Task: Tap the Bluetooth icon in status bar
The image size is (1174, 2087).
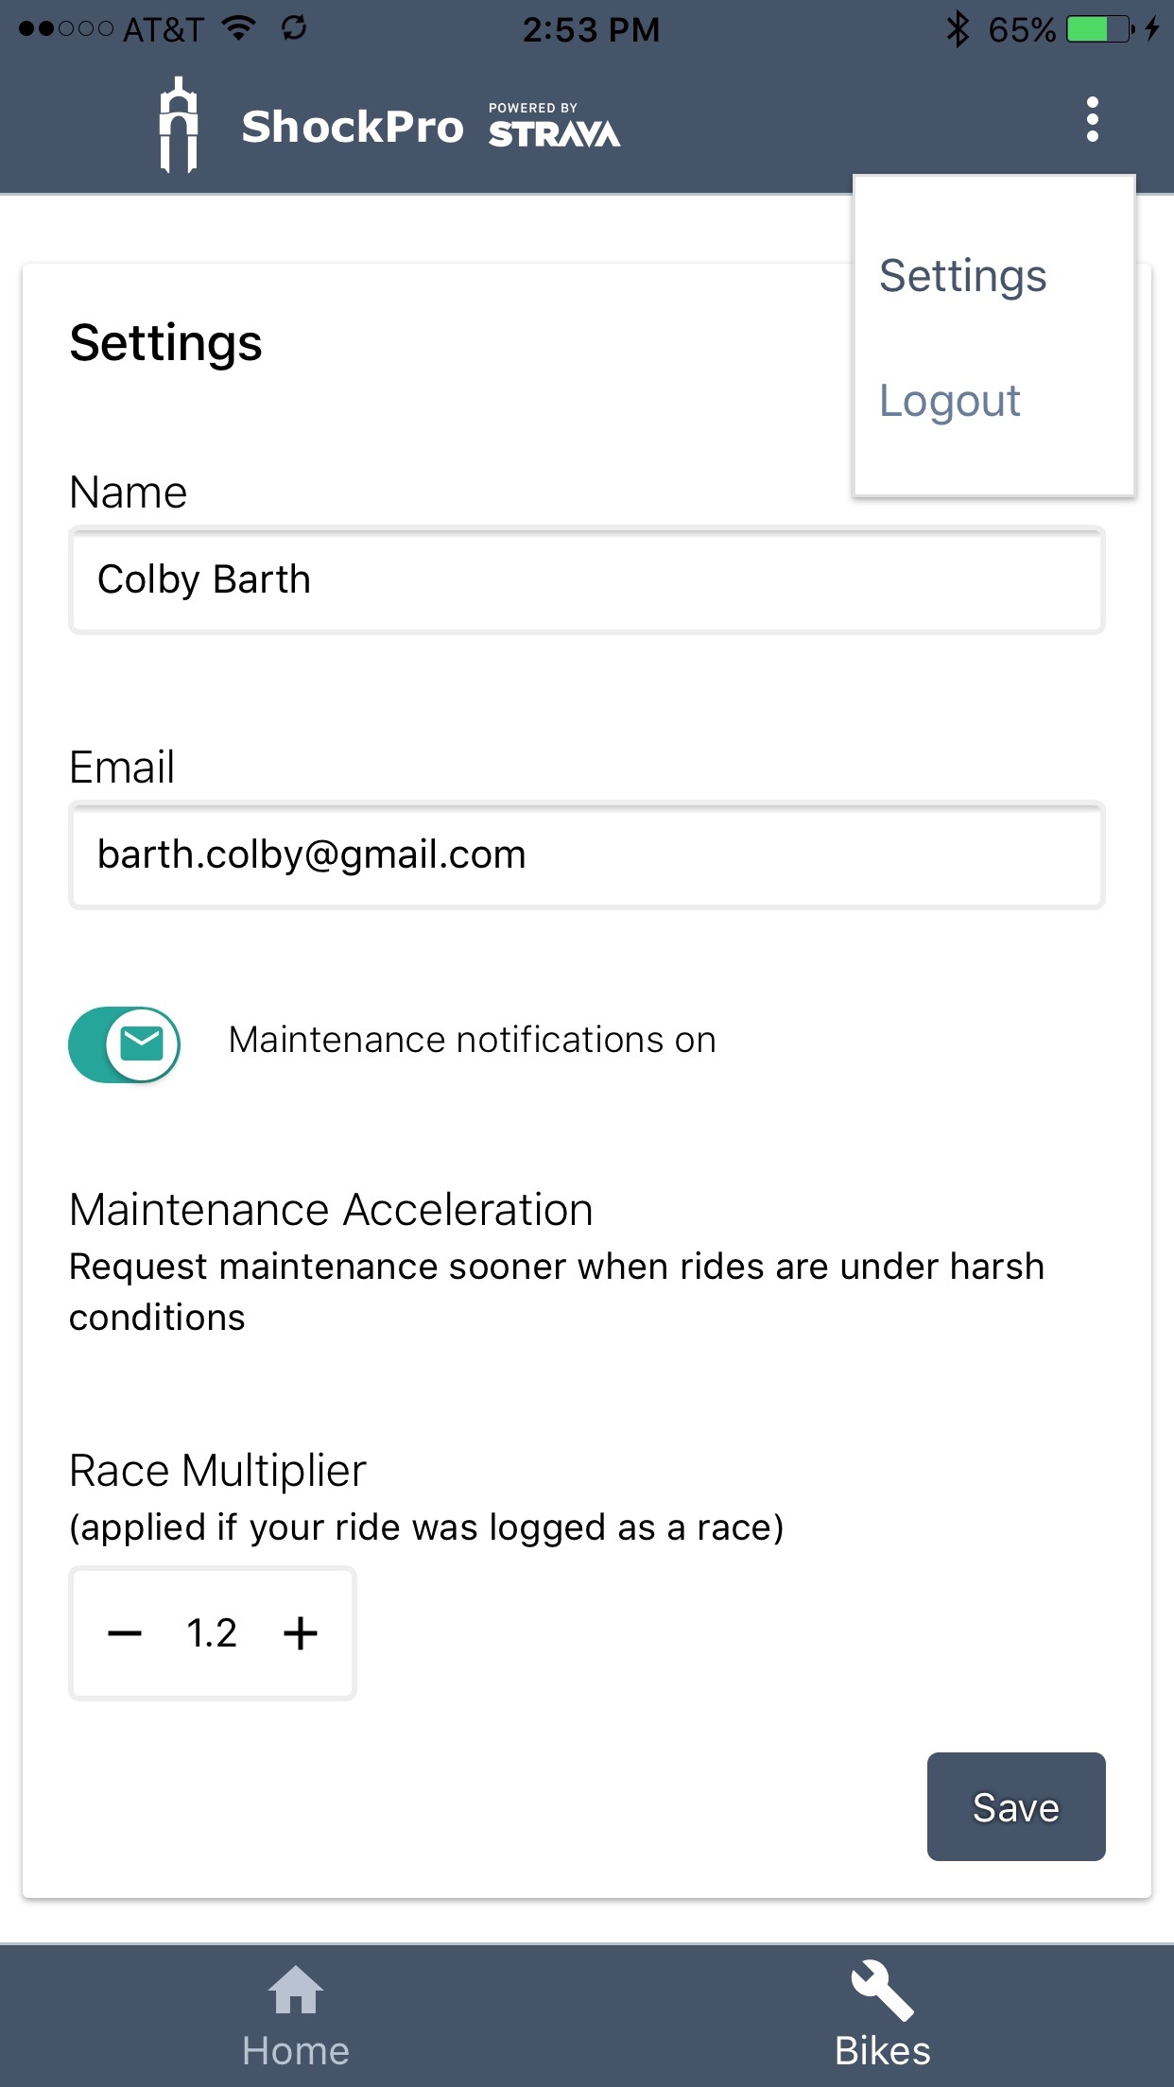Action: [958, 29]
